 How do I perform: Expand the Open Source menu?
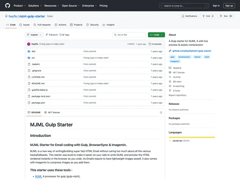[71, 6]
